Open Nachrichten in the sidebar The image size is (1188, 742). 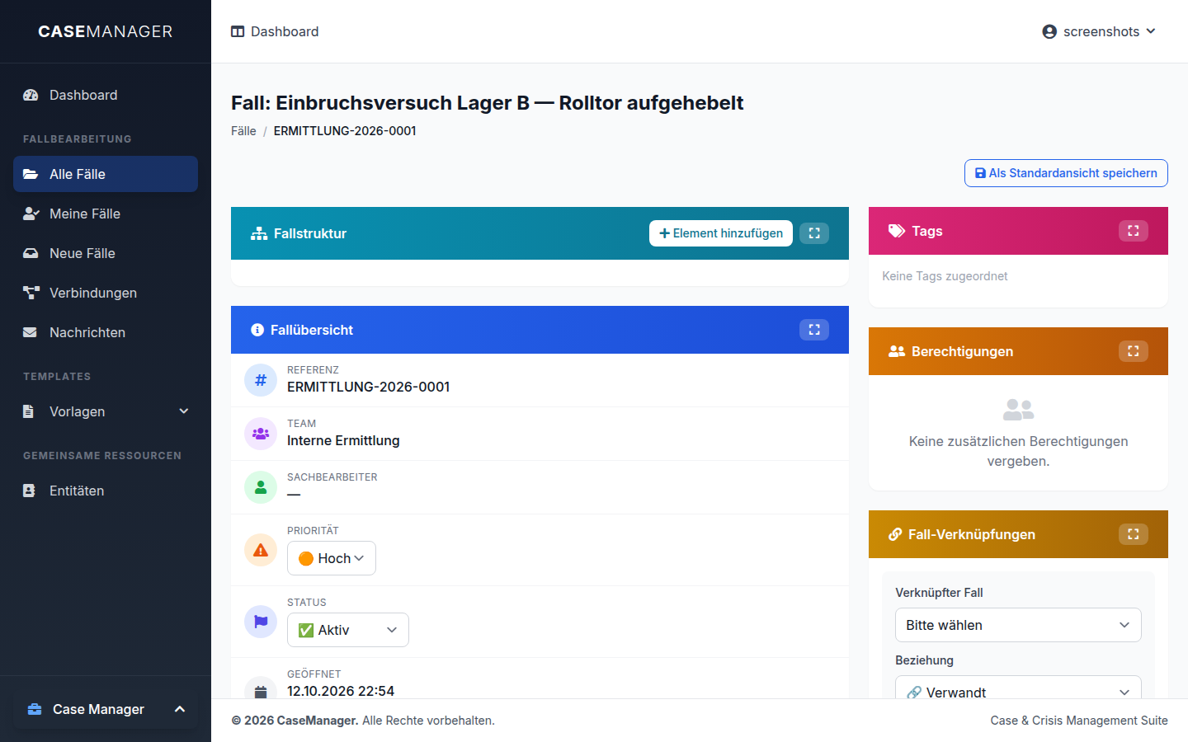[106, 332]
